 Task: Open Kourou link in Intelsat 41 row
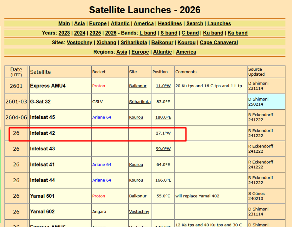136,165
